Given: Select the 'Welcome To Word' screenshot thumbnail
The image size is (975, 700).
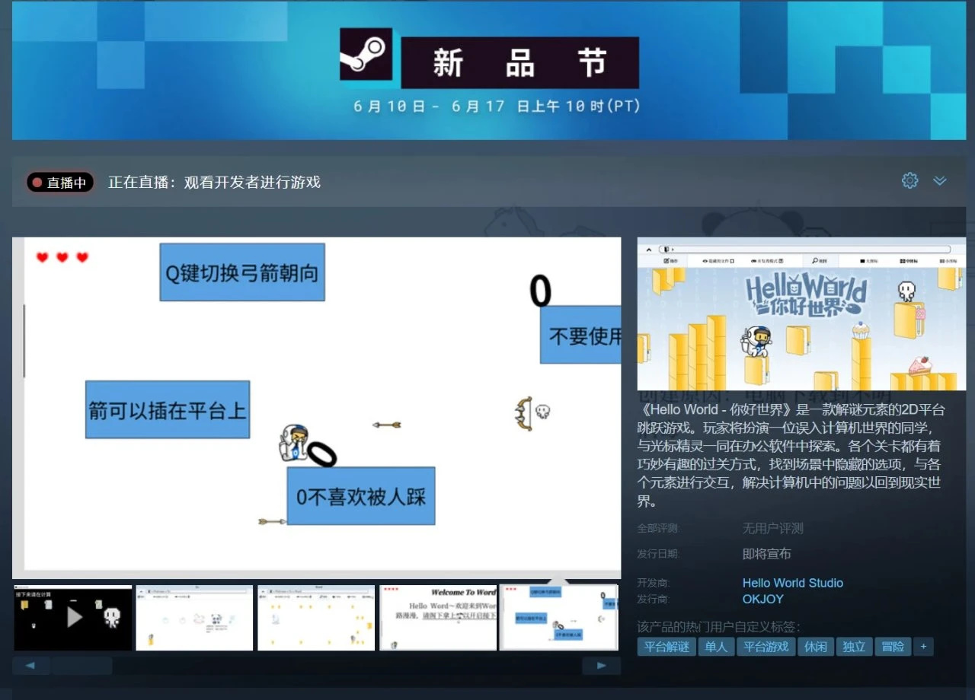Looking at the screenshot, I should point(438,617).
